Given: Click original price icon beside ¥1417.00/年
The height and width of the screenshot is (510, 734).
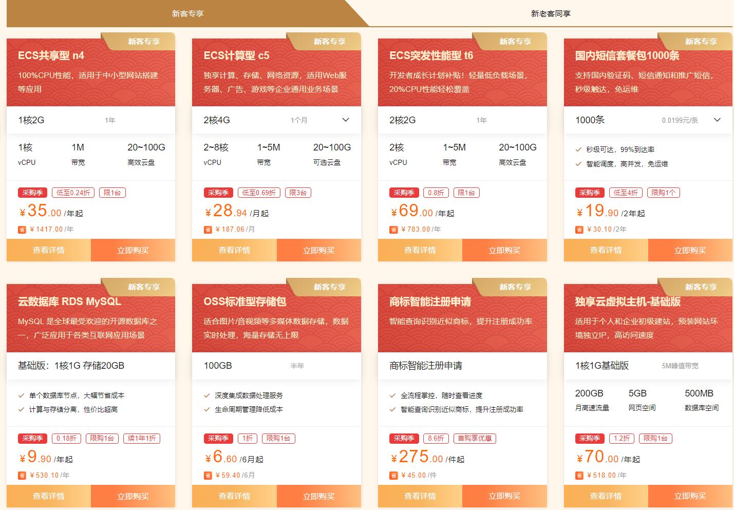Looking at the screenshot, I should [22, 230].
